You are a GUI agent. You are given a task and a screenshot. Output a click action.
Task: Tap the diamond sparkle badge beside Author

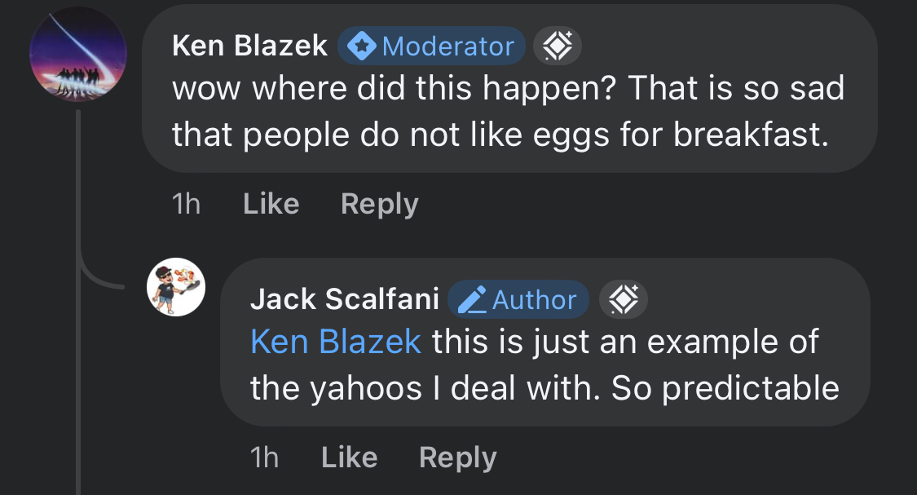pos(624,299)
